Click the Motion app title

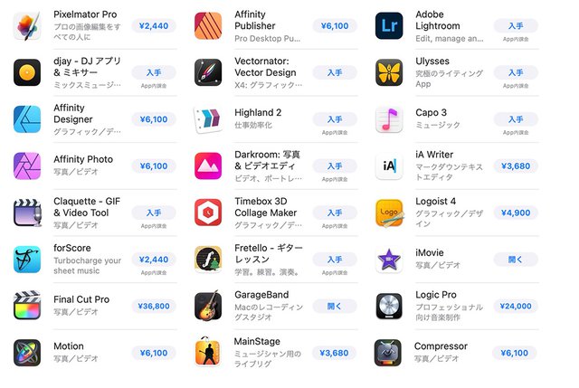[69, 346]
